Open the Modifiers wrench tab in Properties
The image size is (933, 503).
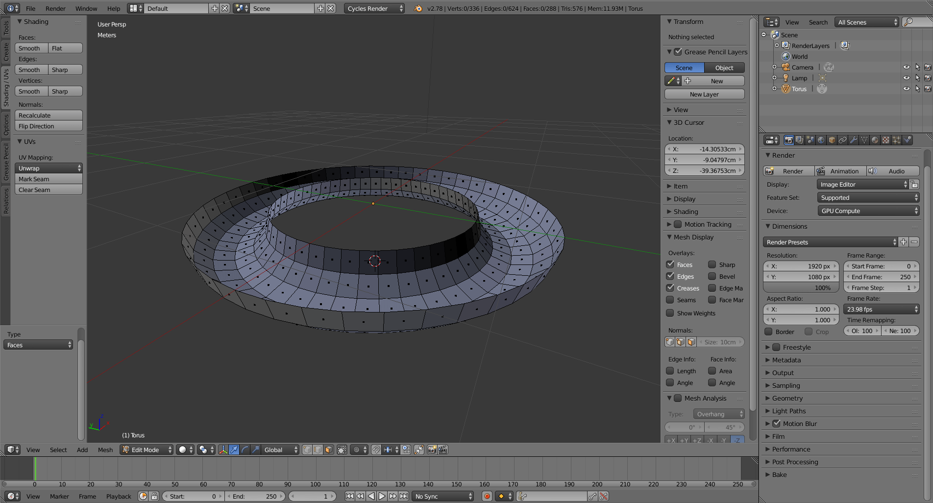(853, 140)
